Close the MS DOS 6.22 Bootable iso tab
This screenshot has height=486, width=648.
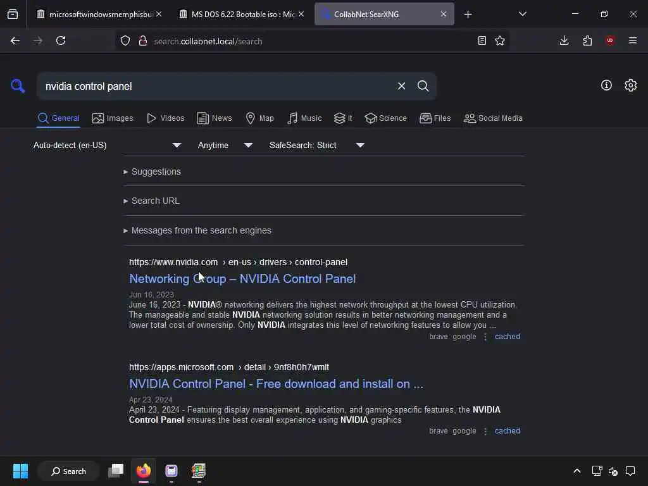pos(301,14)
